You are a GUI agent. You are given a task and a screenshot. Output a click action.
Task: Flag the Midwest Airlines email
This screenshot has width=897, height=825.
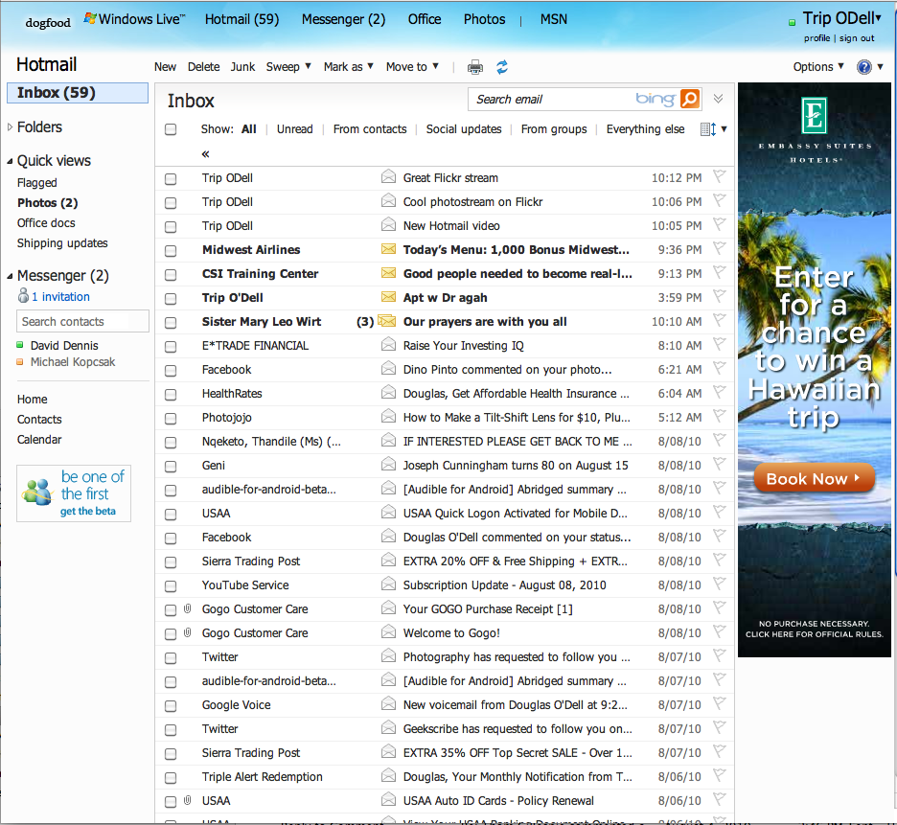(719, 249)
